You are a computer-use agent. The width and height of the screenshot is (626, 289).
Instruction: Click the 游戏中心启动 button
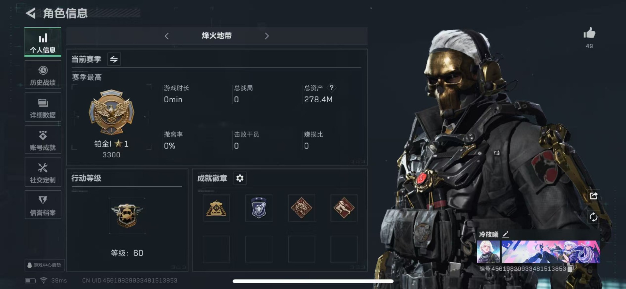pos(44,265)
